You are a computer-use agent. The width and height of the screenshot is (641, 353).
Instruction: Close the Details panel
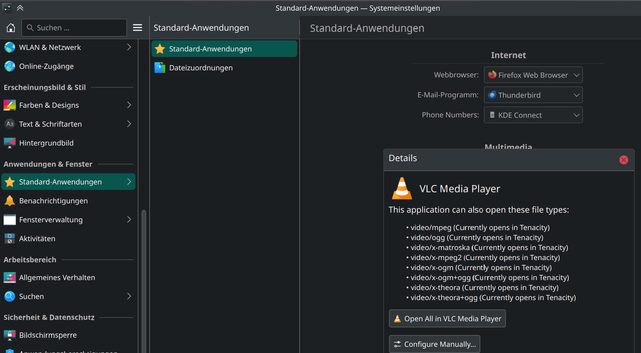pos(623,160)
